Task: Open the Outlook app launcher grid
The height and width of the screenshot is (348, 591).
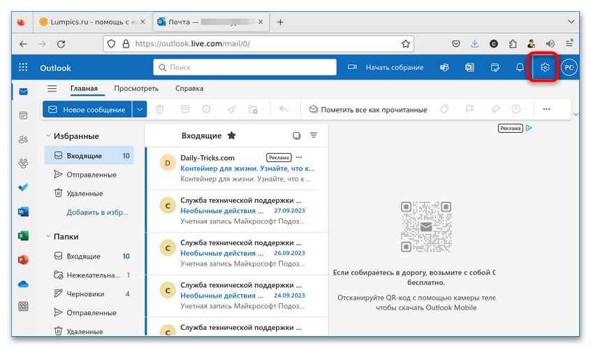Action: click(x=23, y=68)
